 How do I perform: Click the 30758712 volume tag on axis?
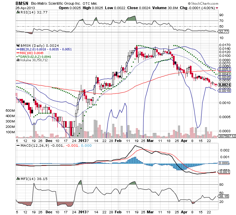(227, 136)
